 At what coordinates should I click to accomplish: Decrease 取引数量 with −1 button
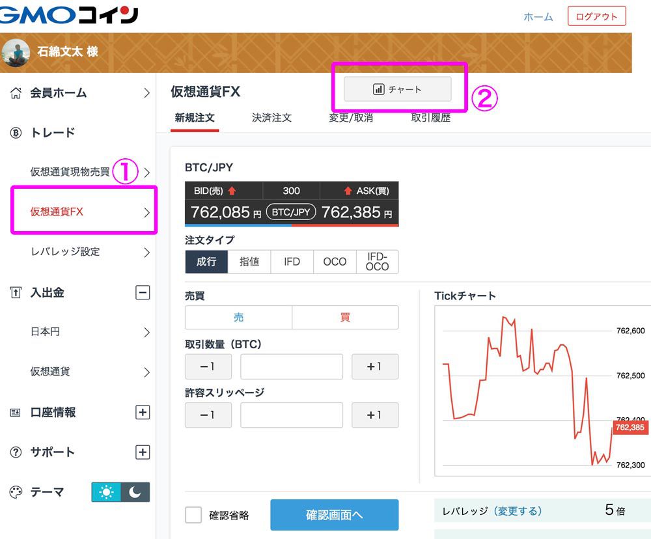coord(208,366)
